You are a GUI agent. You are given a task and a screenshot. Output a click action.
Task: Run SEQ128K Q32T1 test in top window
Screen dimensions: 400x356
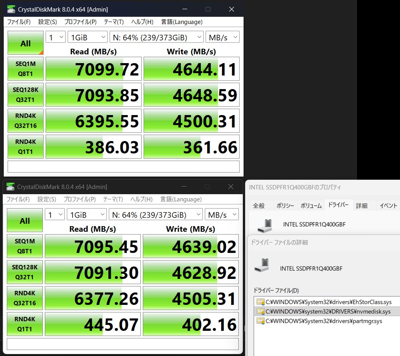pyautogui.click(x=26, y=95)
